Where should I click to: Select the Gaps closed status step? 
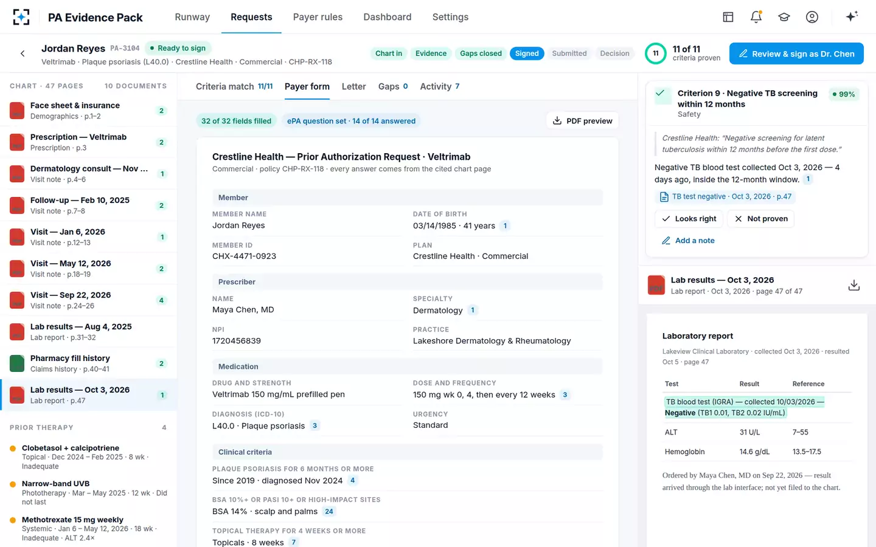tap(481, 53)
